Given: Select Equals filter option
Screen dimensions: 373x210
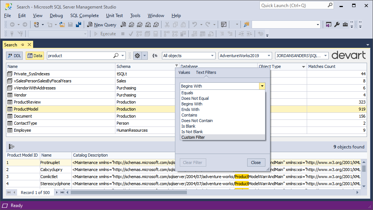Looking at the screenshot, I should tap(222, 93).
